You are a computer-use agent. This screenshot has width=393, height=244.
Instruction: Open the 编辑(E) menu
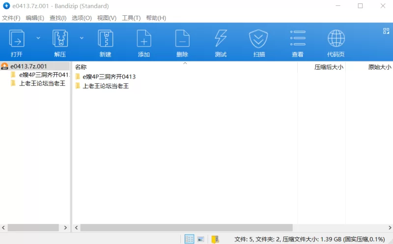[35, 18]
